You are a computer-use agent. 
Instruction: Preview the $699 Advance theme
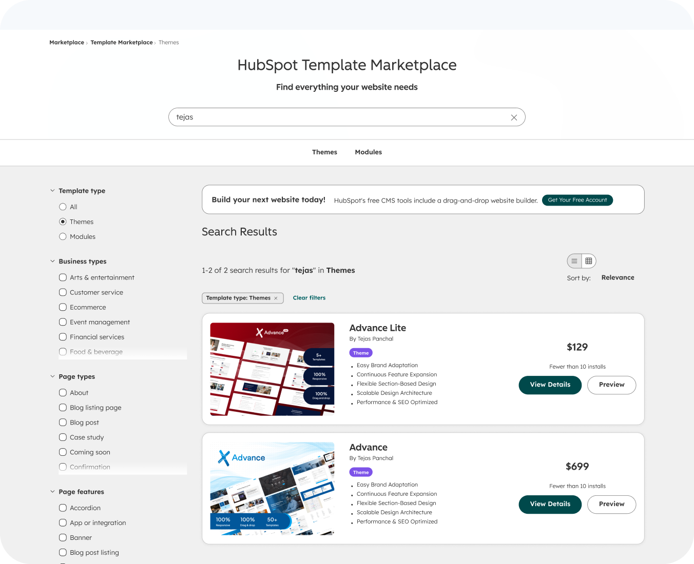[611, 505]
